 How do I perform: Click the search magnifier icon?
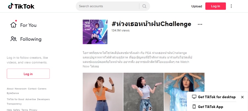[x=144, y=6]
